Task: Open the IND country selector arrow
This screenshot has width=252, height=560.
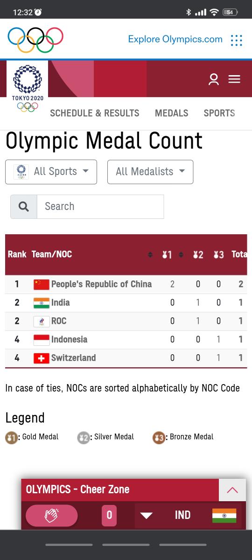Action: tap(147, 515)
